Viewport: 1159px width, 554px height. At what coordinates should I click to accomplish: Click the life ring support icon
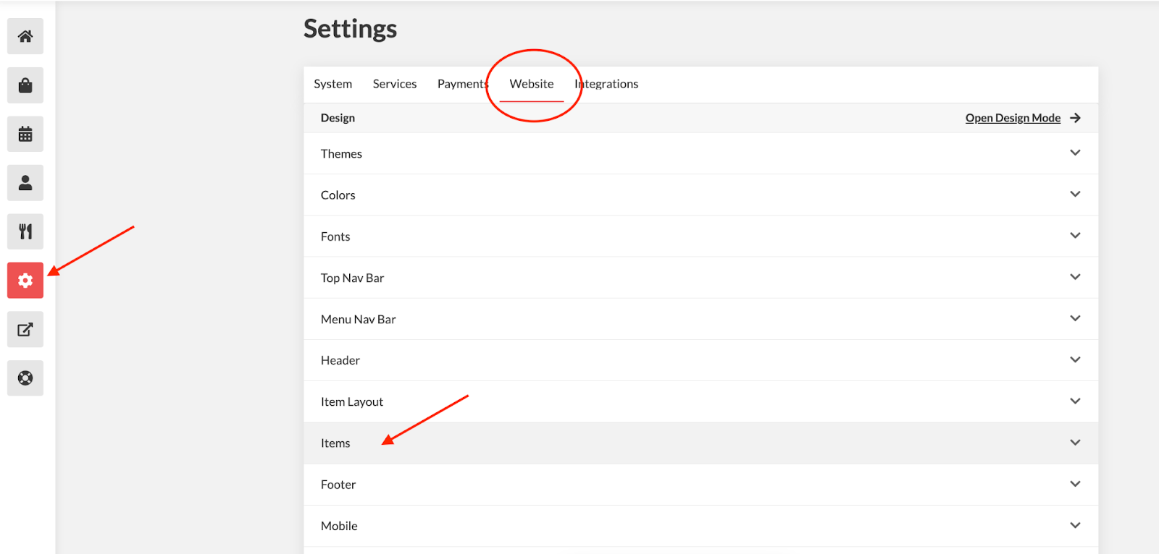[25, 378]
